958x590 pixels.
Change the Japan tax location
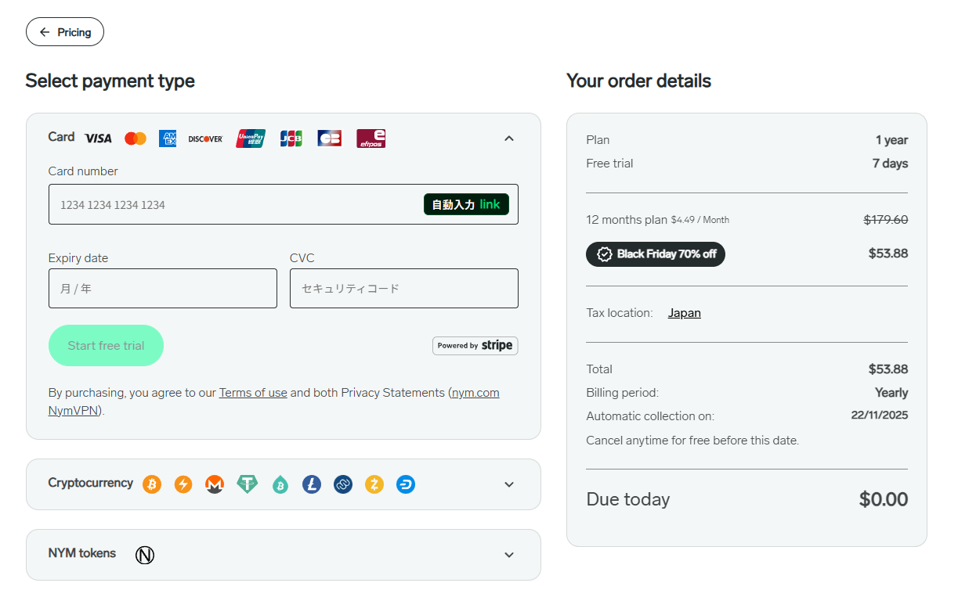coord(684,313)
